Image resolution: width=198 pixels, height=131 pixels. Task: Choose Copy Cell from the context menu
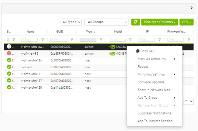tap(147, 51)
